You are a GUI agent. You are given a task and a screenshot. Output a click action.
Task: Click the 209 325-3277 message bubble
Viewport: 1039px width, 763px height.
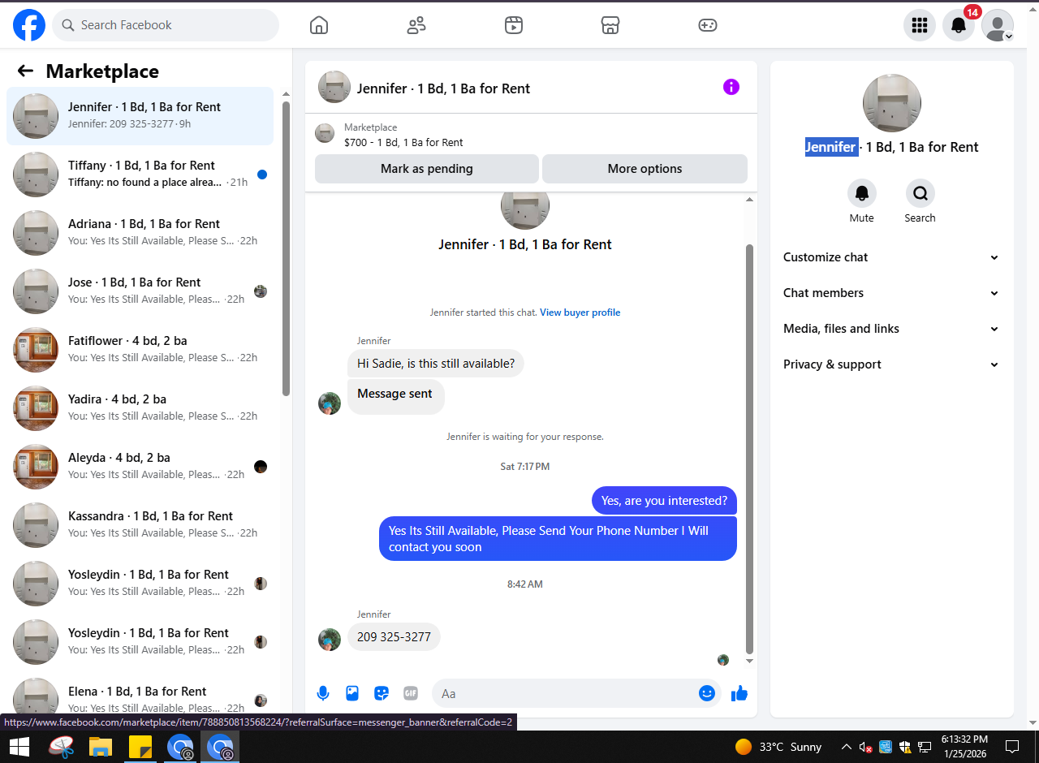click(394, 636)
